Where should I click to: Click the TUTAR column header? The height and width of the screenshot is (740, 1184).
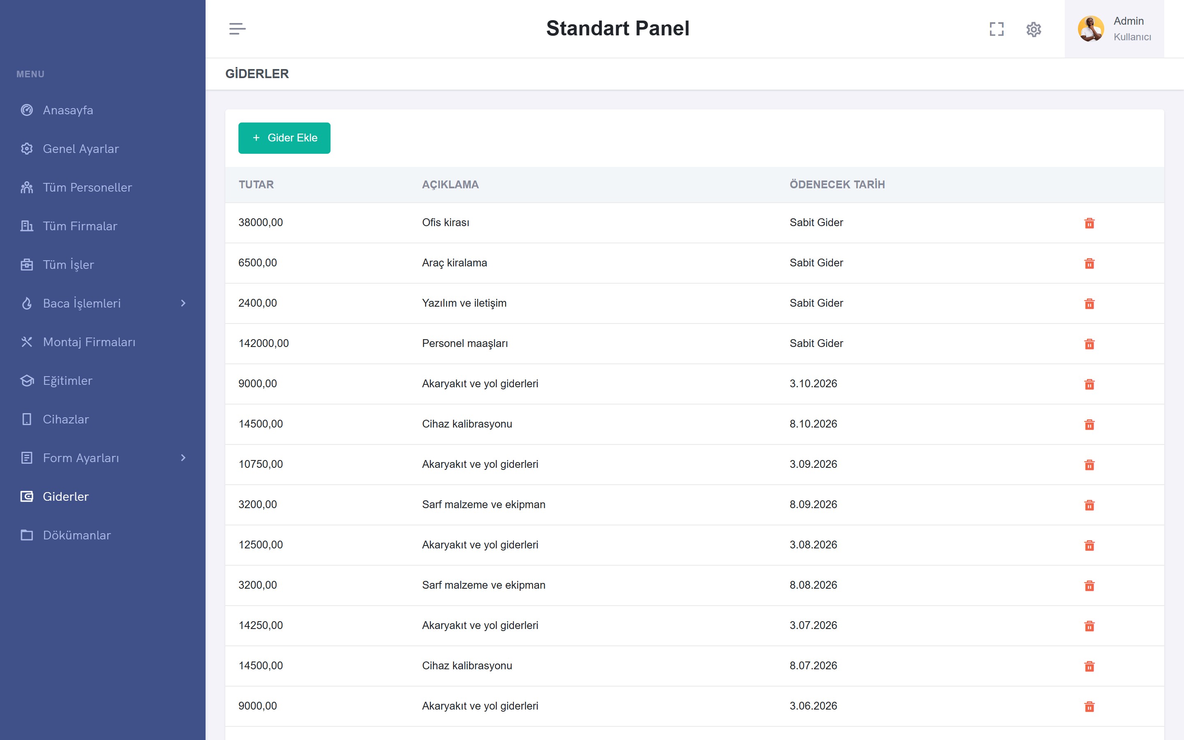click(x=256, y=185)
